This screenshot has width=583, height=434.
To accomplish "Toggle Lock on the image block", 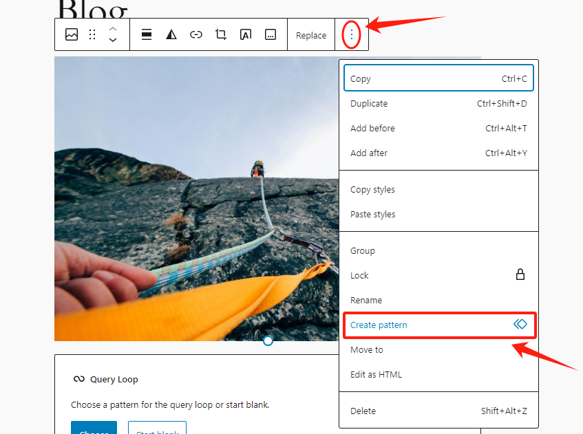I will [438, 275].
